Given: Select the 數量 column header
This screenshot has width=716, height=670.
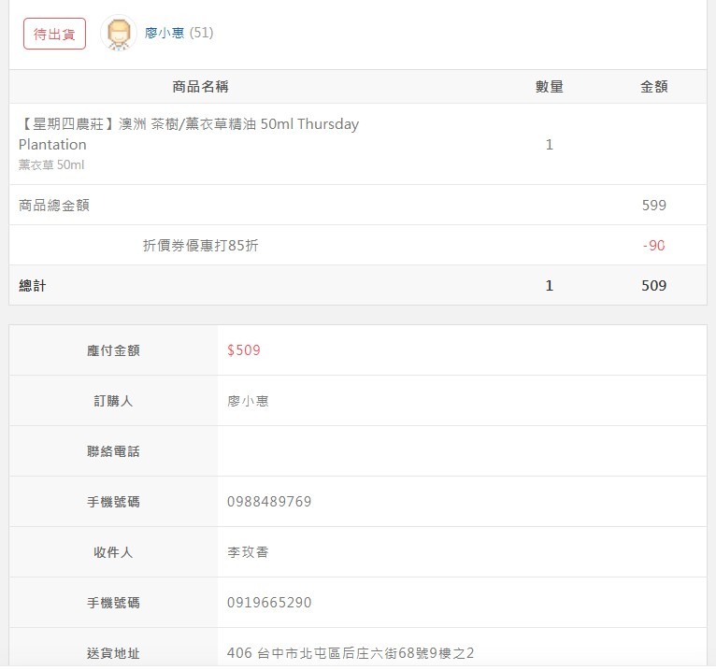Looking at the screenshot, I should coord(550,86).
